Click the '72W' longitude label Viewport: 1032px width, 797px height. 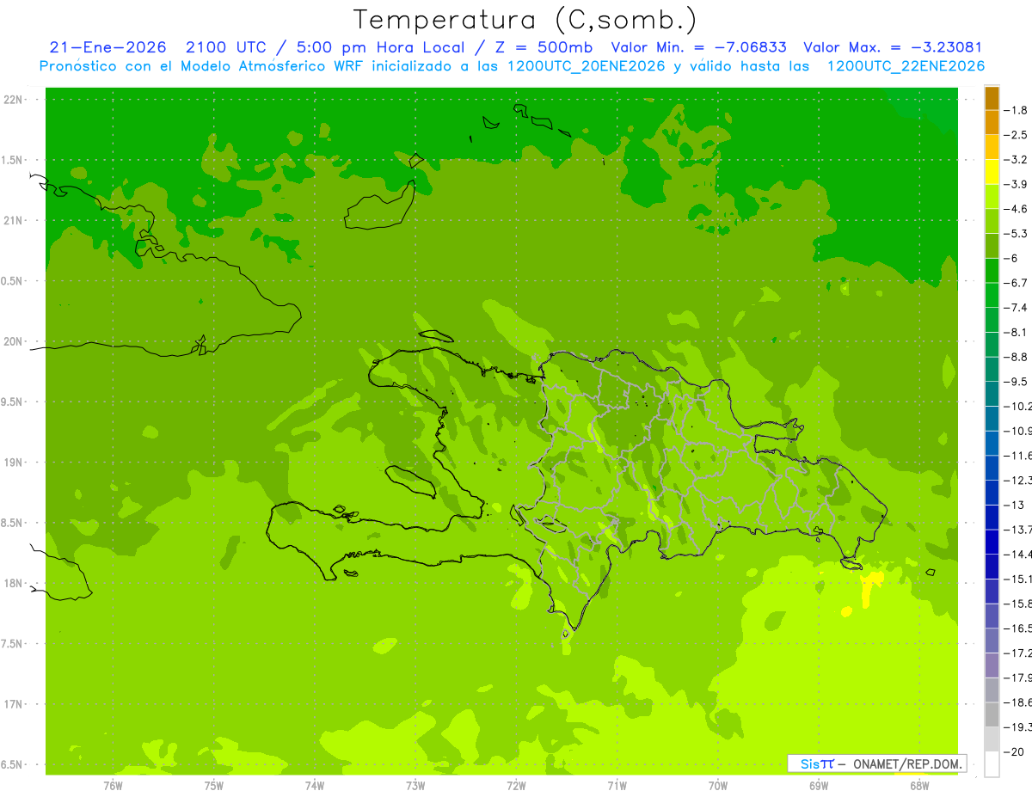516,785
